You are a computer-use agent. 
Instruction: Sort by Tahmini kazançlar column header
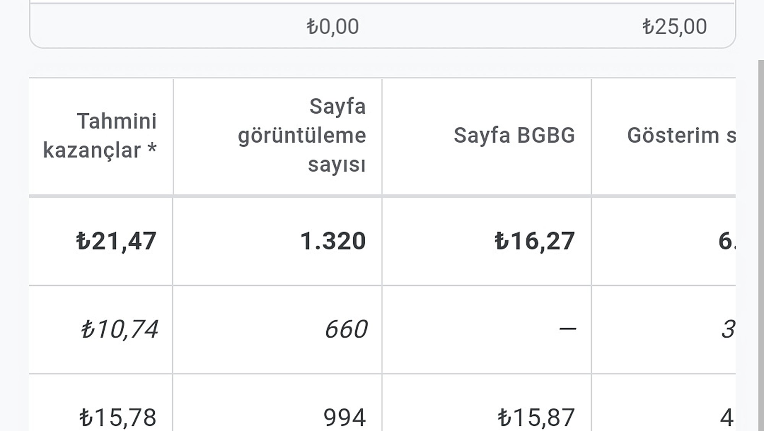tap(99, 136)
